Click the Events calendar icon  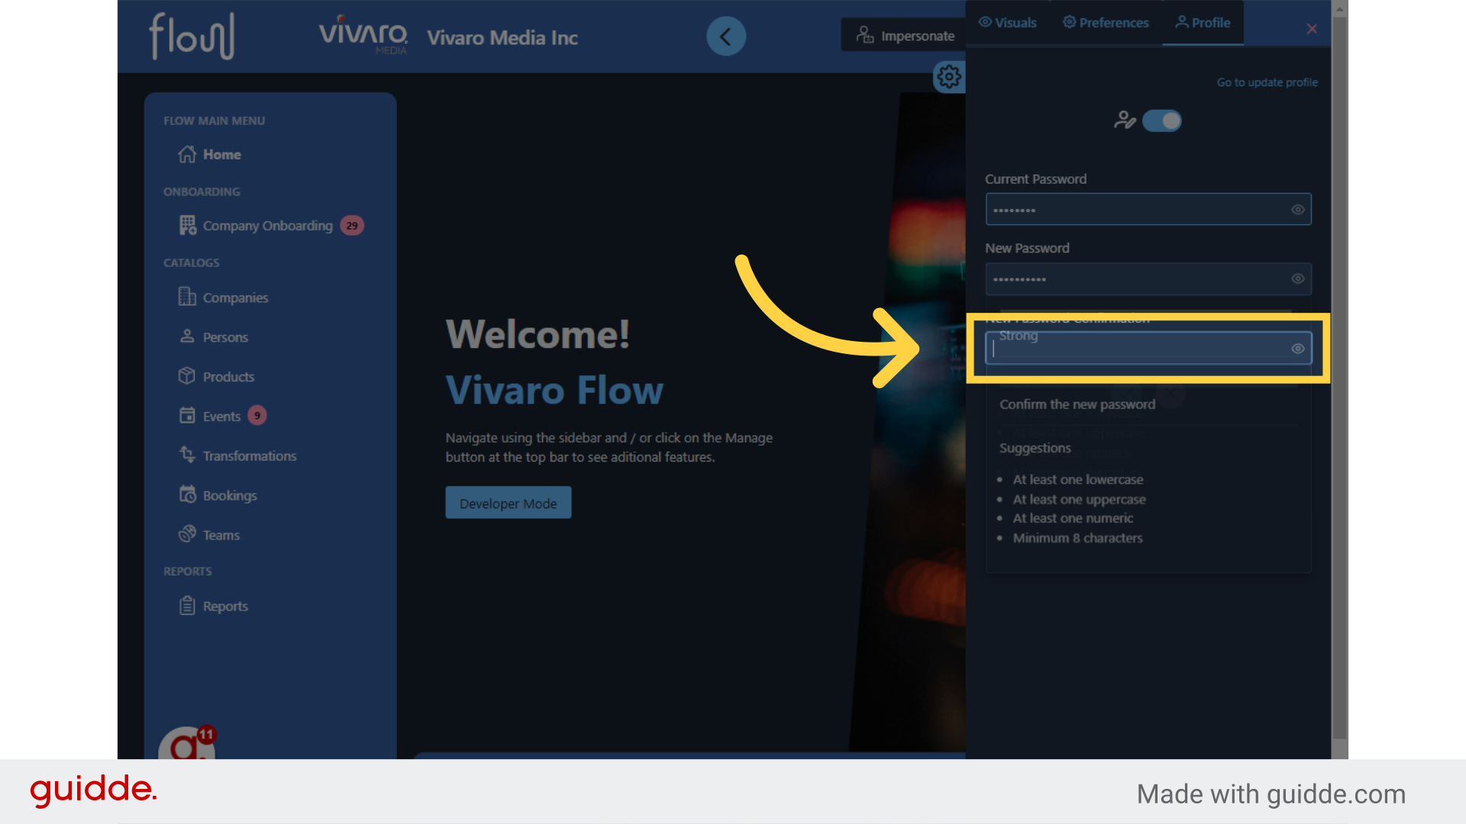pyautogui.click(x=187, y=416)
